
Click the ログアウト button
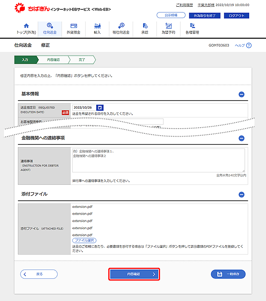tap(236, 16)
